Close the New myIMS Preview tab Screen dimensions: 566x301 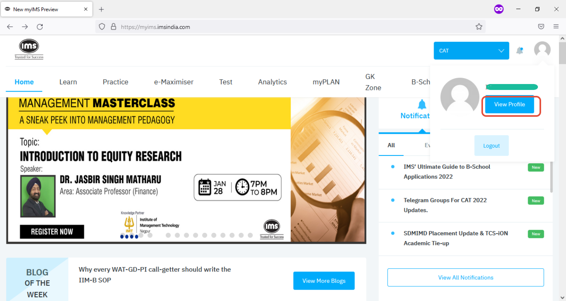[x=86, y=9]
